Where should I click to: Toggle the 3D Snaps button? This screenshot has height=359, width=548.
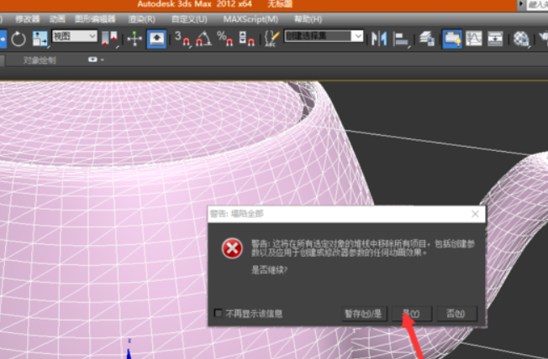182,39
